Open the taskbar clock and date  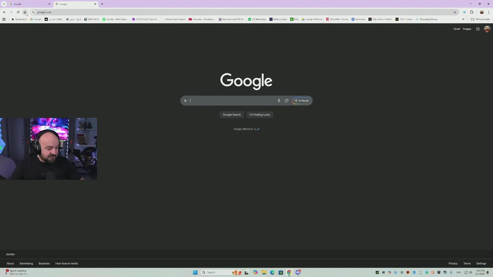click(x=480, y=272)
